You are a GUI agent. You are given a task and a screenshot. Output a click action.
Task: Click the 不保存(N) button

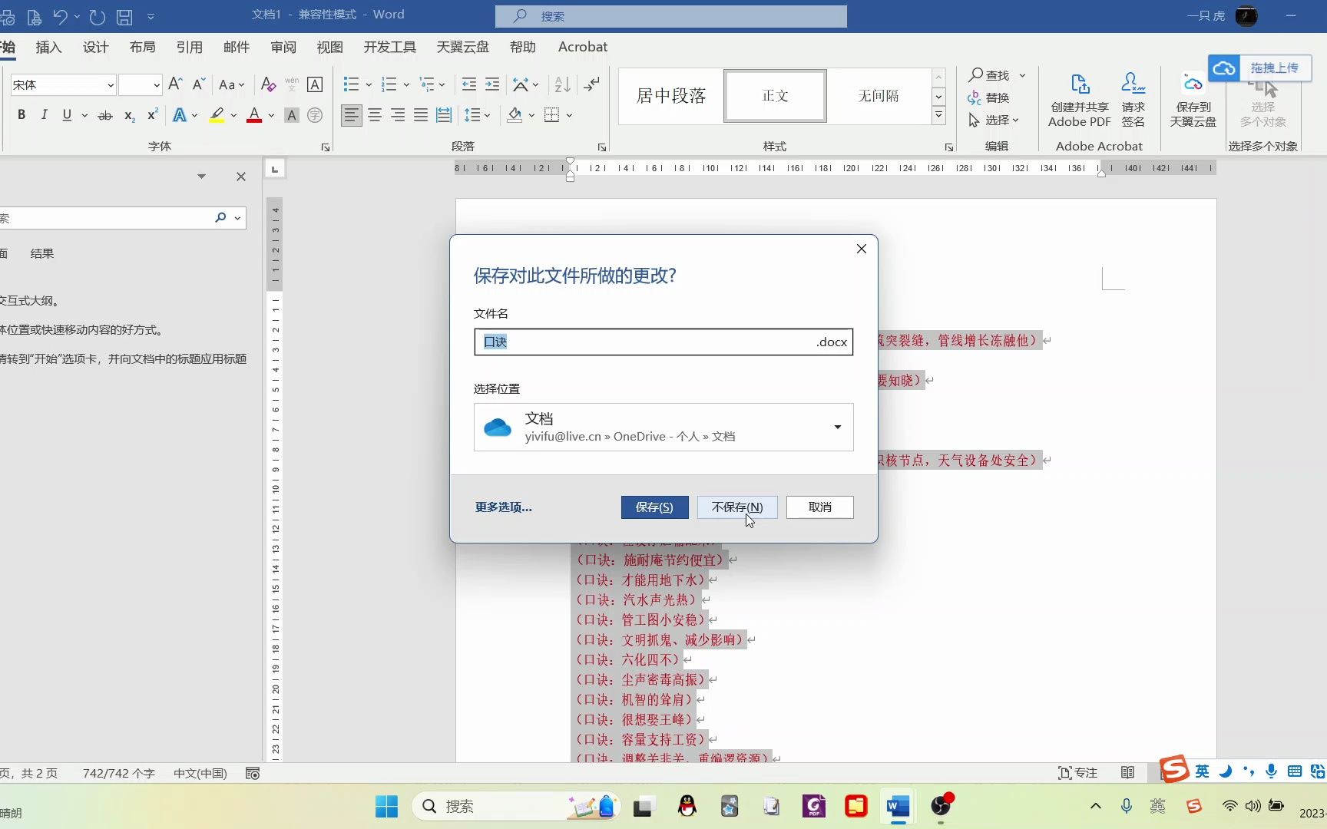[736, 507]
